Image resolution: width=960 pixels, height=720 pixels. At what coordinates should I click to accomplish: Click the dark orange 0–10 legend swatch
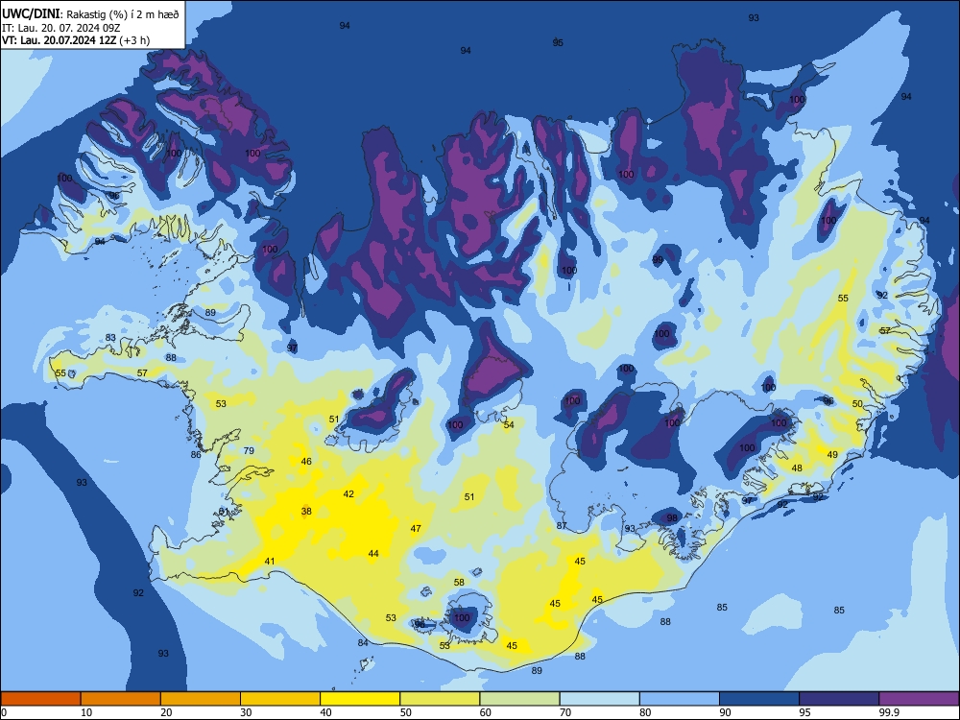pos(40,699)
